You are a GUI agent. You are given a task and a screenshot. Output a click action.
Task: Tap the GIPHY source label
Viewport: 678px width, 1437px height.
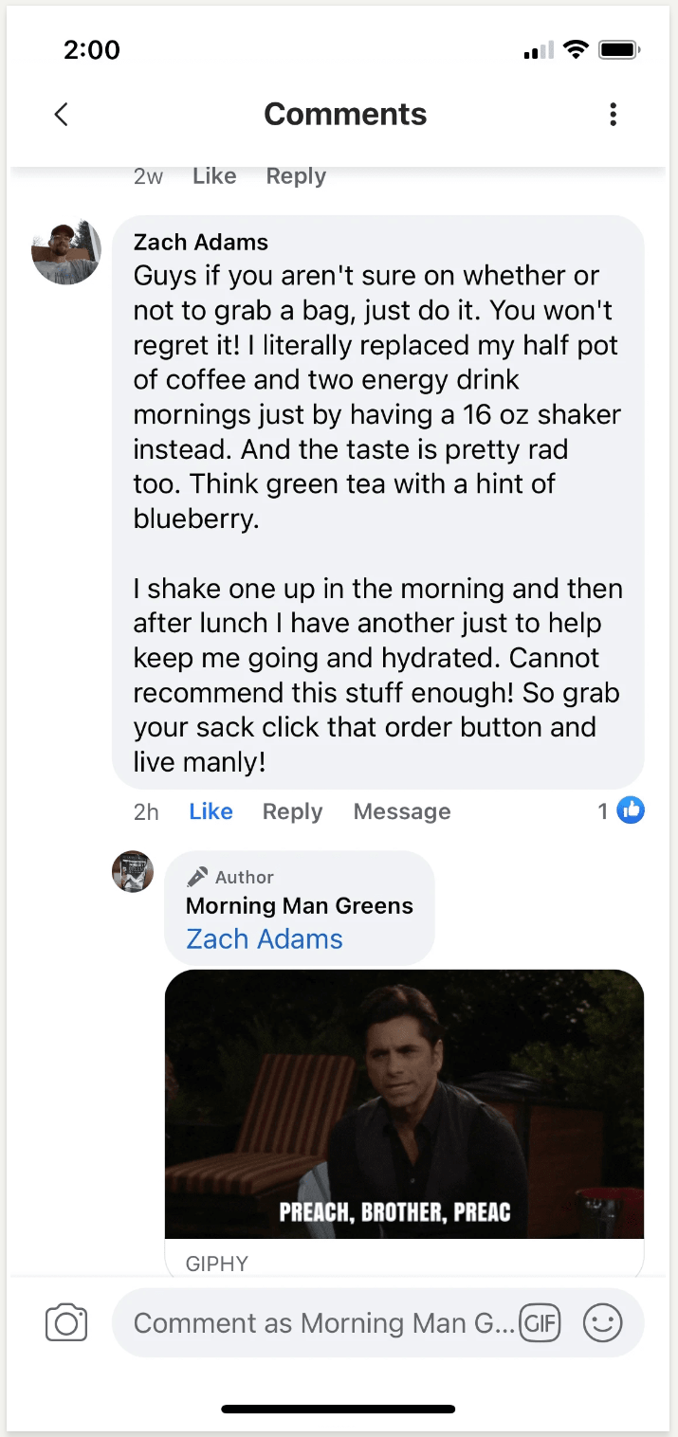tap(217, 1263)
